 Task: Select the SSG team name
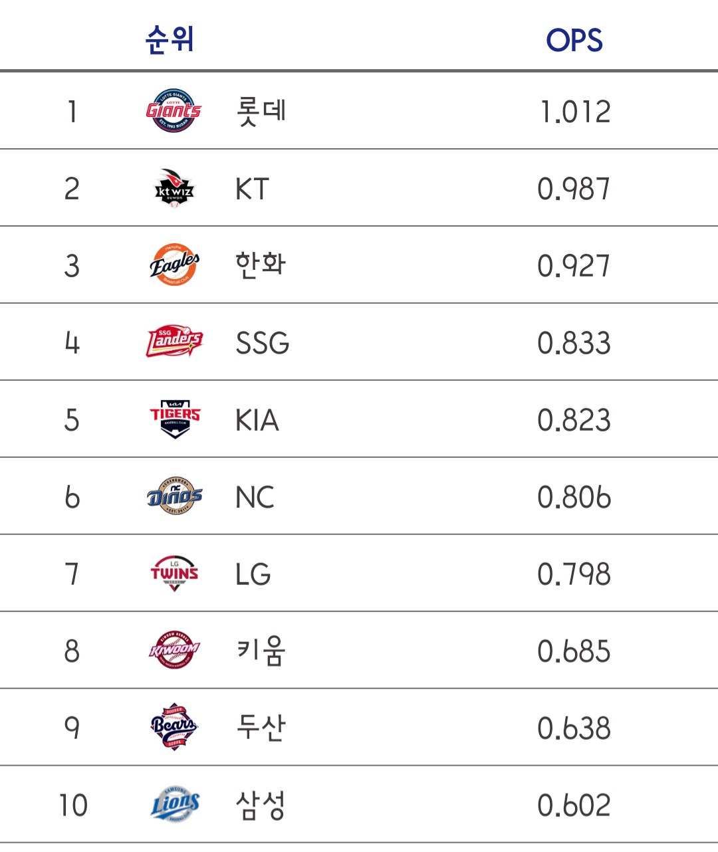click(263, 343)
